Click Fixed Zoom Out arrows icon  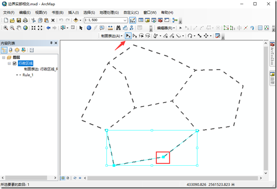click(40, 28)
